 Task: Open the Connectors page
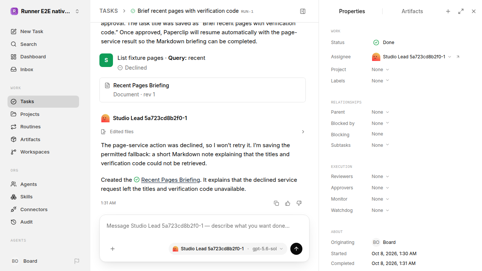(43, 209)
